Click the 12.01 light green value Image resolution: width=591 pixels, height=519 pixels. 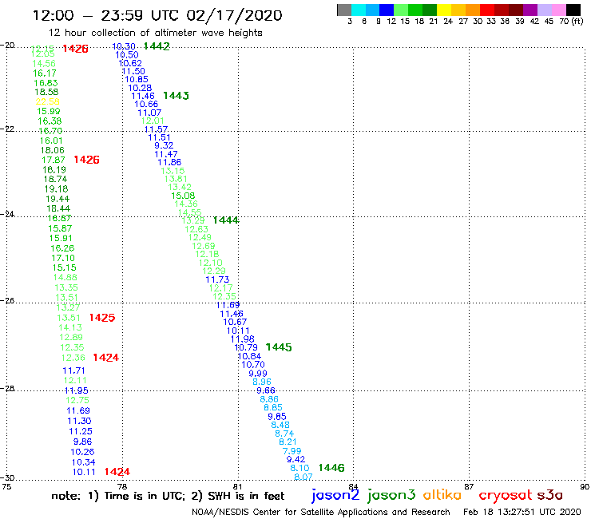(x=153, y=121)
